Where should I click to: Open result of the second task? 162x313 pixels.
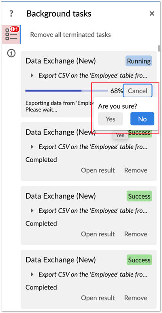coord(98,170)
